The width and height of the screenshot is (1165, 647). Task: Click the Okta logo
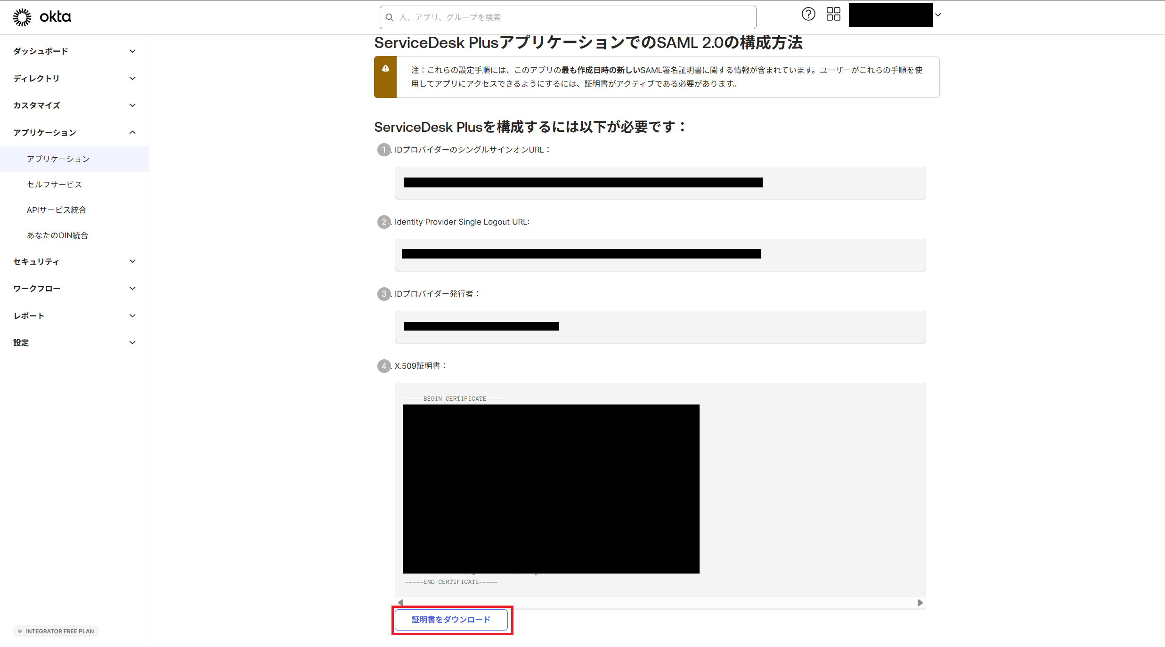click(42, 17)
